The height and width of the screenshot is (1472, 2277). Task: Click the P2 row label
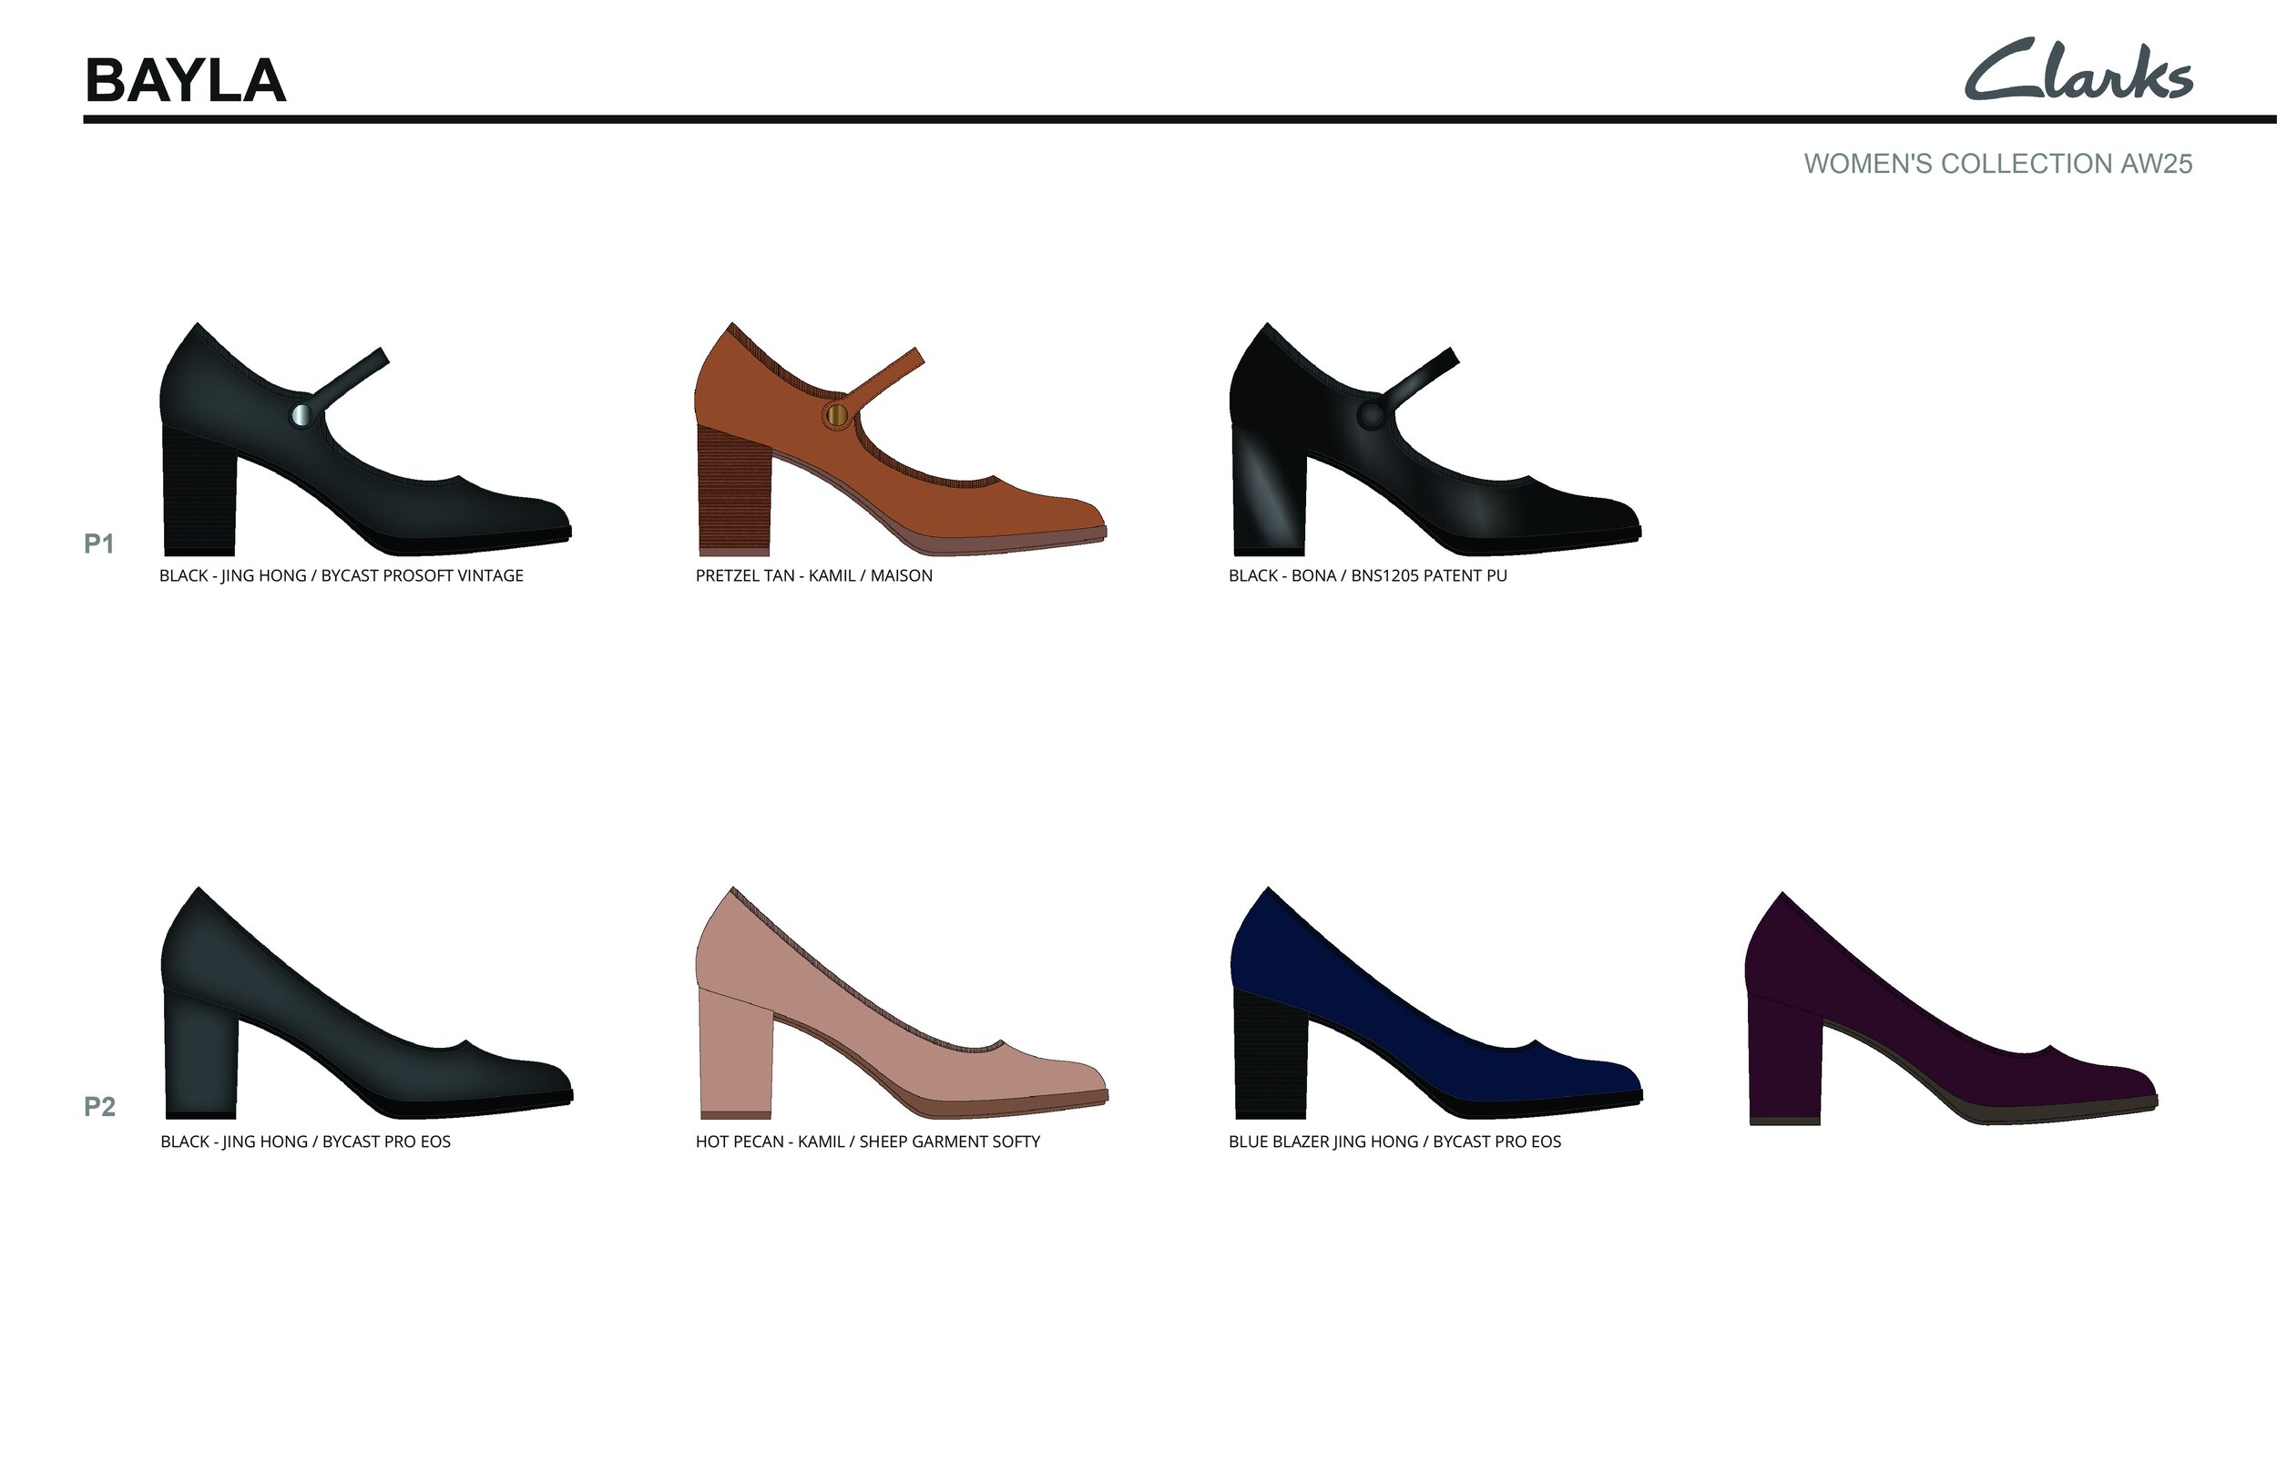click(99, 1106)
